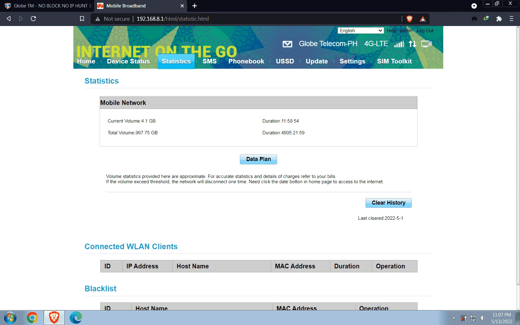Click the volume speaker tray icon
Viewport: 520px width, 325px height.
point(483,318)
